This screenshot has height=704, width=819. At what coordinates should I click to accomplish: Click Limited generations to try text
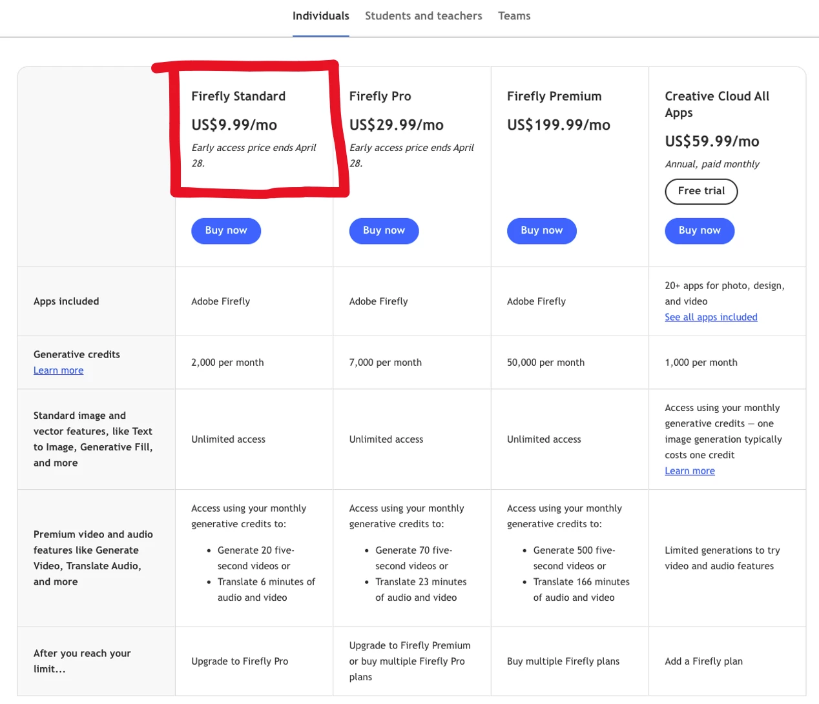722,558
